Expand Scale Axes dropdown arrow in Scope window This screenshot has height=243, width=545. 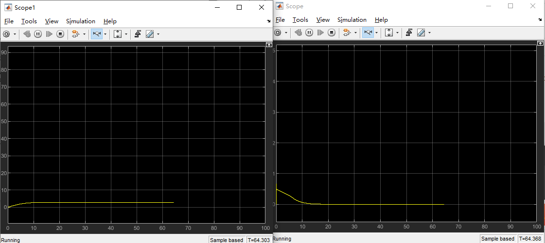[x=397, y=32]
